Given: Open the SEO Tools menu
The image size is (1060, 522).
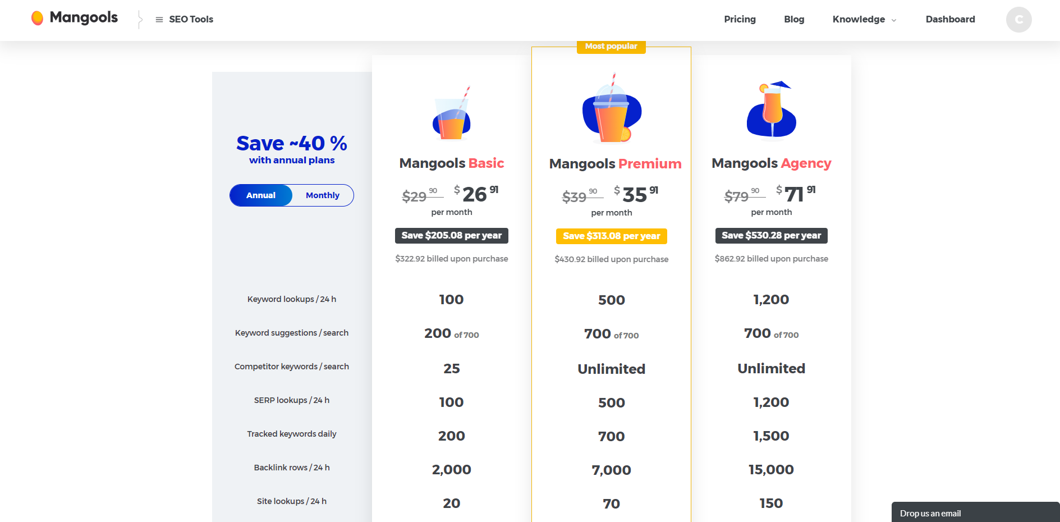Looking at the screenshot, I should coord(191,19).
